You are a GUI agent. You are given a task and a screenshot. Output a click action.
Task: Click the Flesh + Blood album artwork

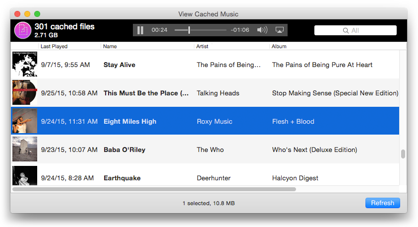click(x=25, y=121)
